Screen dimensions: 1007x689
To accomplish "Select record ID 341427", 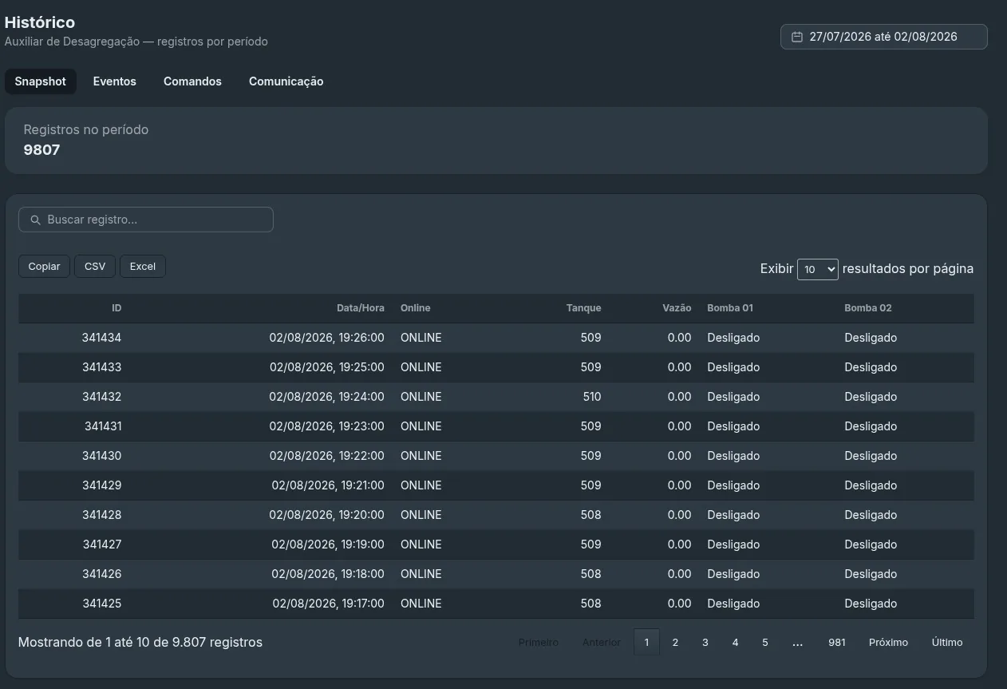I will (x=101, y=544).
